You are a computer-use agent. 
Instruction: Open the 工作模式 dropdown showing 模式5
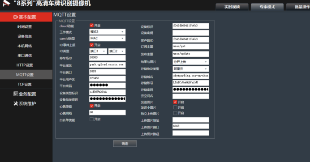108,32
